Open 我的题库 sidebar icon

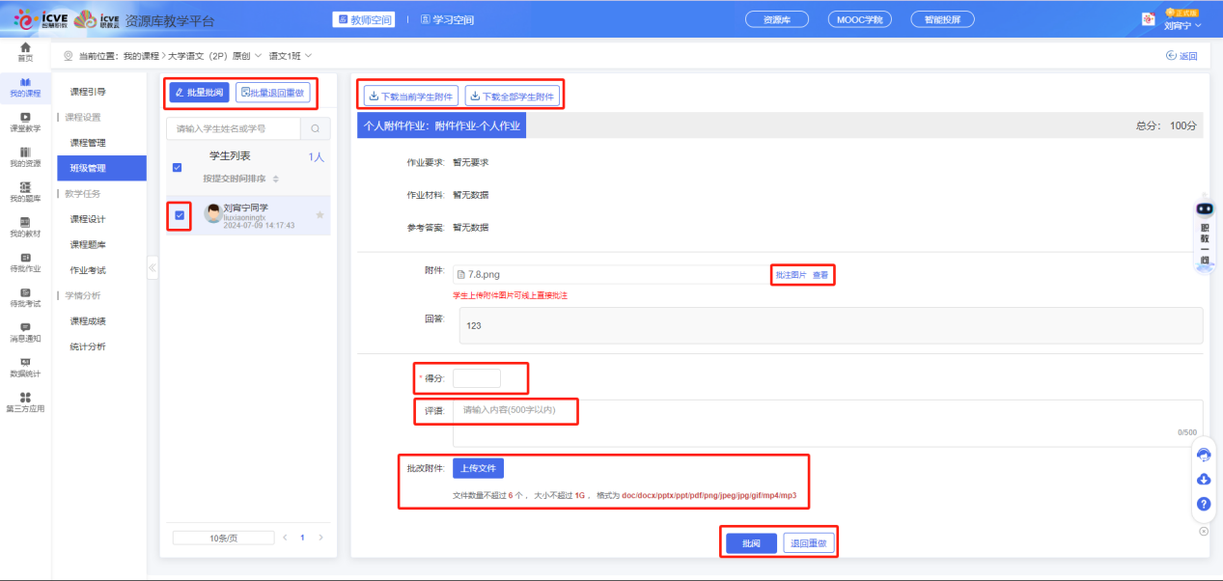click(25, 191)
